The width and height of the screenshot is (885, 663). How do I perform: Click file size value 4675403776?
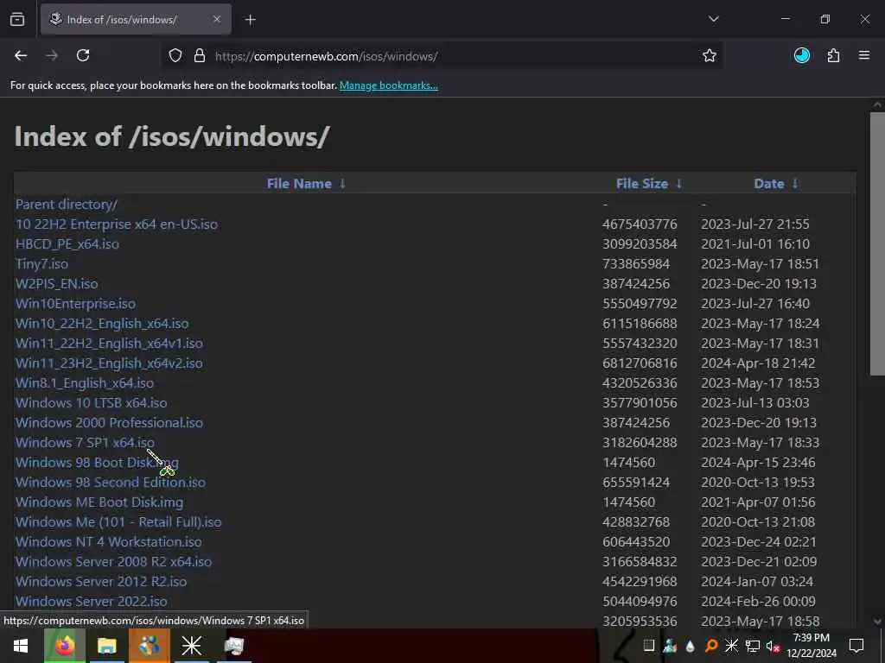pyautogui.click(x=640, y=224)
